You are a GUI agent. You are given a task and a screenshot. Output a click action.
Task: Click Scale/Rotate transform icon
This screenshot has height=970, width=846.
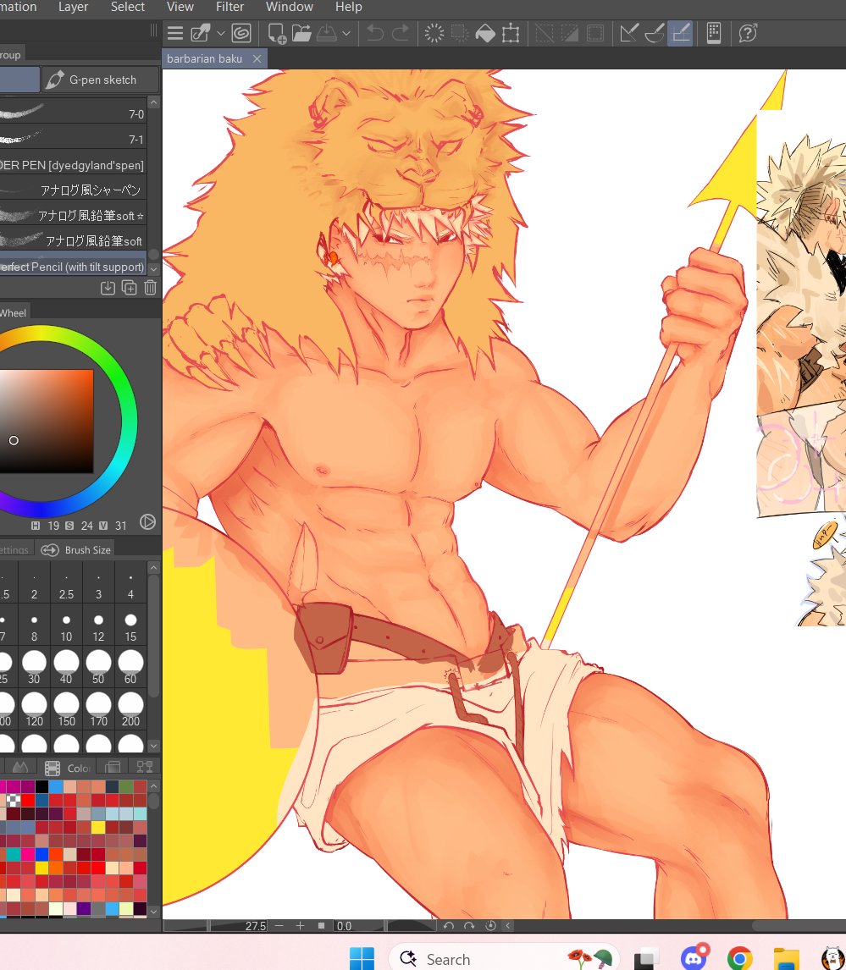(511, 33)
